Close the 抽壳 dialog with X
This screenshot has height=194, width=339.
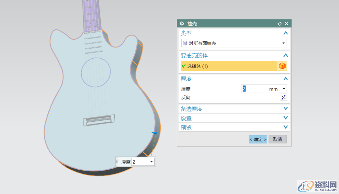point(286,24)
